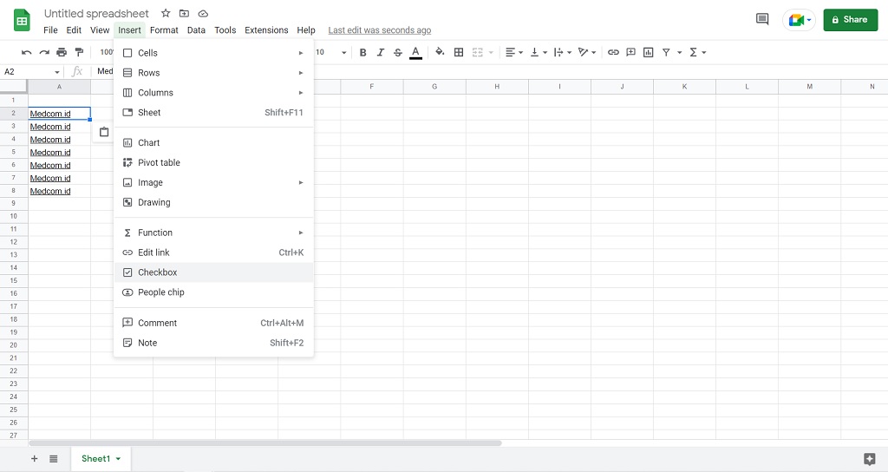Choose Drawing in Insert menu
Image resolution: width=888 pixels, height=472 pixels.
[x=213, y=202]
